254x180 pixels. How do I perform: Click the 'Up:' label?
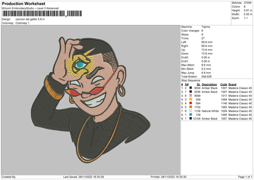[183, 50]
